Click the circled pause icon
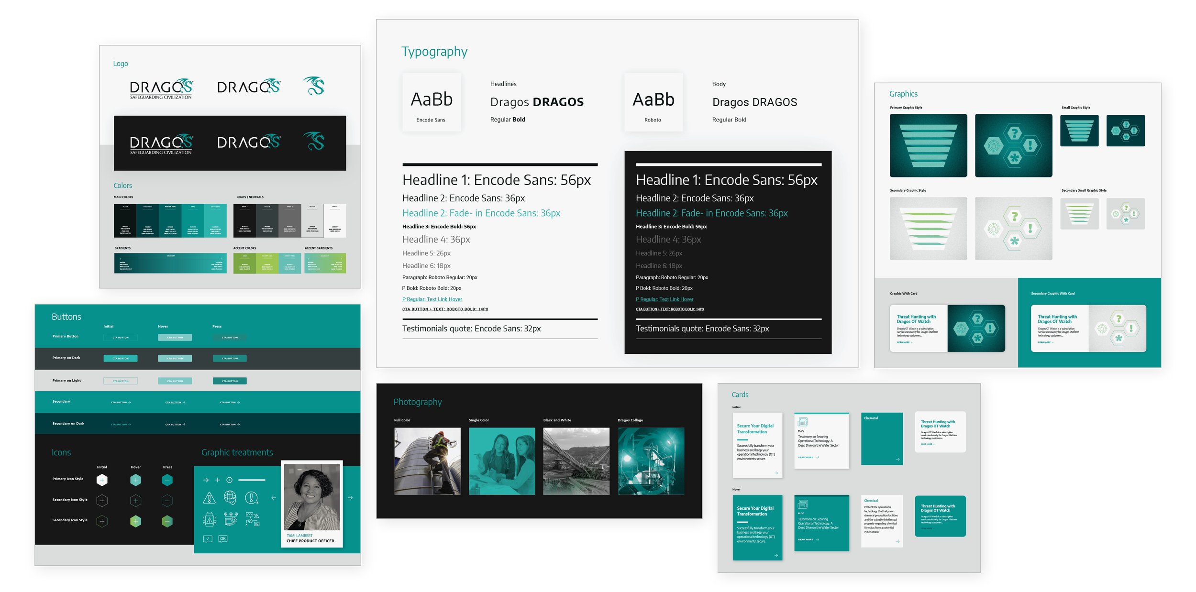Screen dimensions: 1196x592 229,480
